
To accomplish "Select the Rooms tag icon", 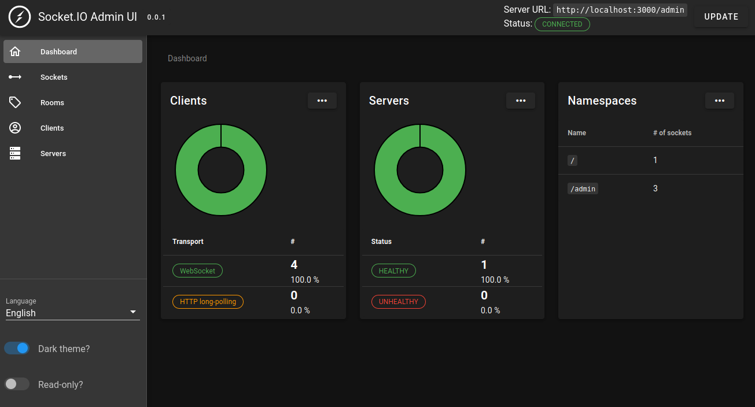I will (x=15, y=102).
